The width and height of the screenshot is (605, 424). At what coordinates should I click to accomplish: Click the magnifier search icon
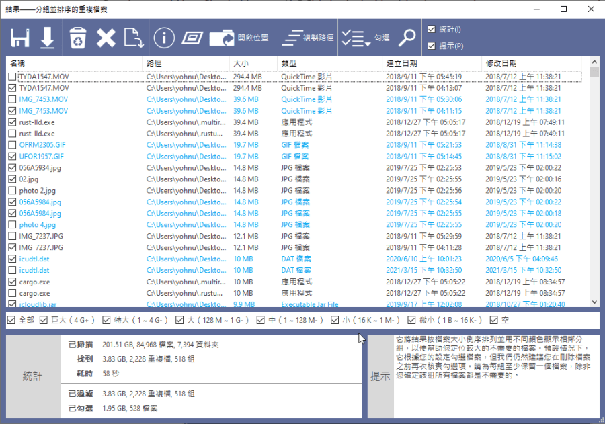(x=407, y=38)
